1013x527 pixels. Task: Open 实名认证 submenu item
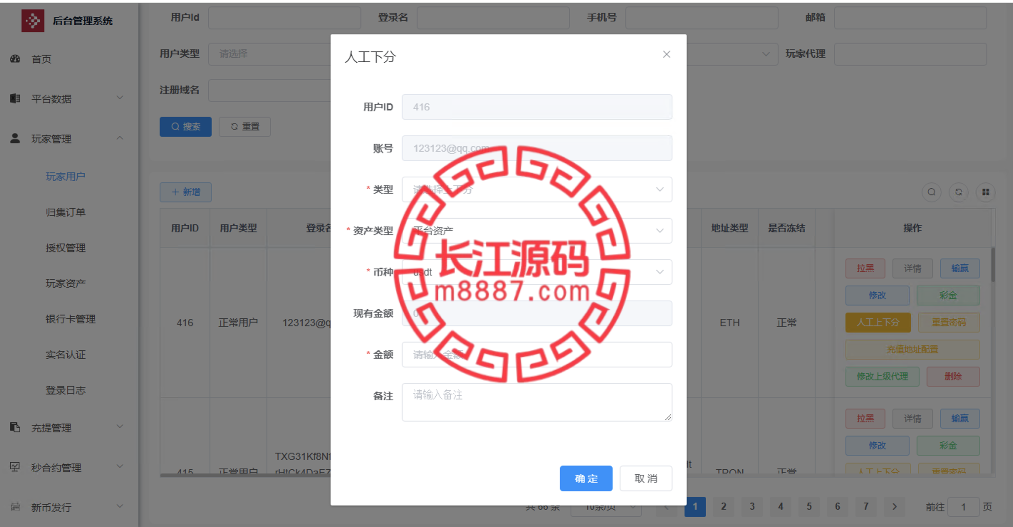coord(65,355)
